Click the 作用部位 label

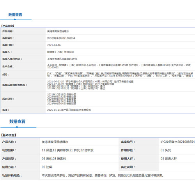(x=128, y=150)
